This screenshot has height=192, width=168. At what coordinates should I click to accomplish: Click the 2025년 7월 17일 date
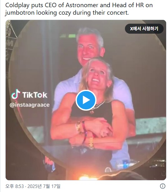pos(44,186)
